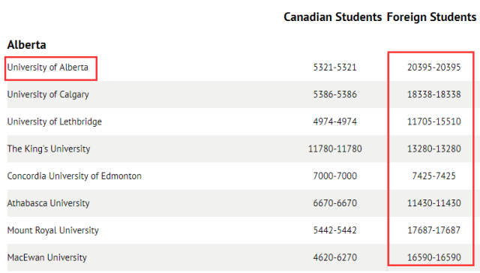
Task: Click University of Alberta foreign fee 20395-20395
Action: [433, 67]
